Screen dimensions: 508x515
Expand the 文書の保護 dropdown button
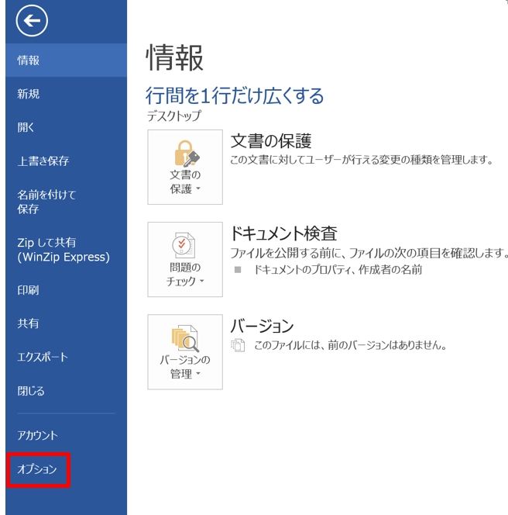185,167
